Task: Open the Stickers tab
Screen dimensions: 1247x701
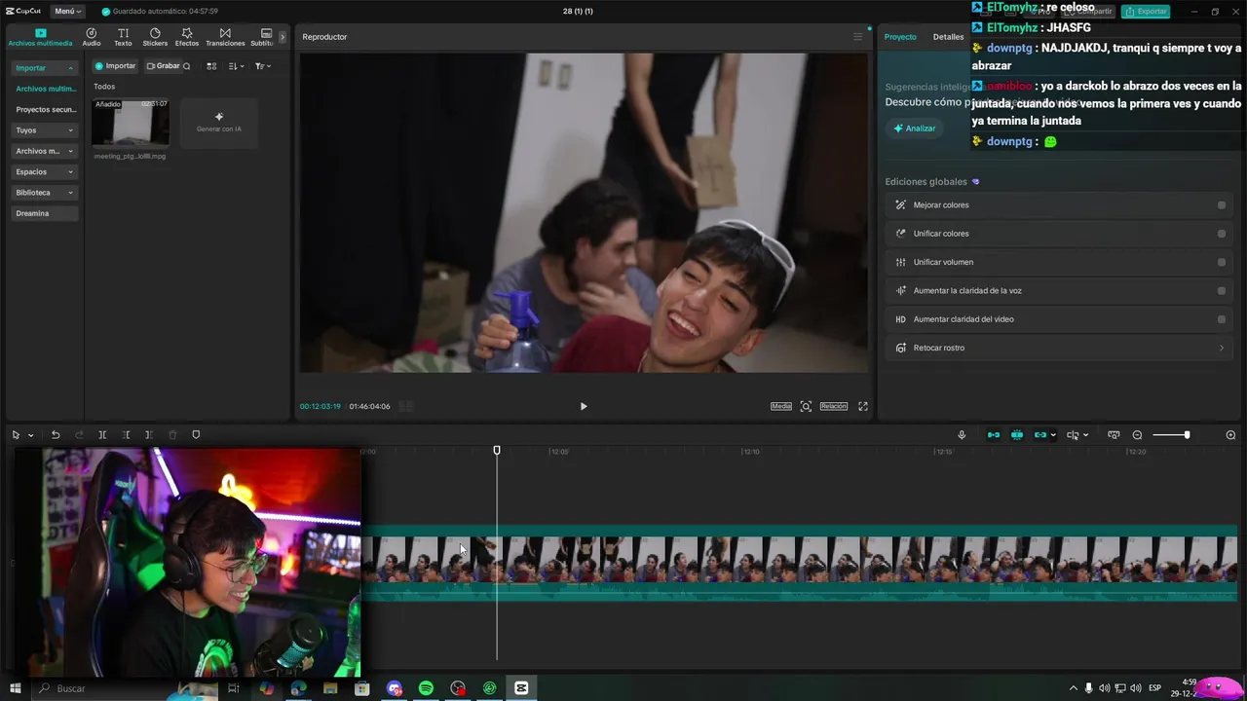Action: [155, 37]
